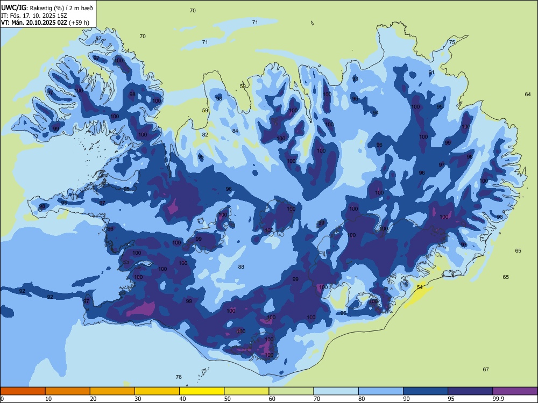This screenshot has height=403, width=538.
Task: Select the '(+59 h)' forecast offset text
Action: [79, 23]
